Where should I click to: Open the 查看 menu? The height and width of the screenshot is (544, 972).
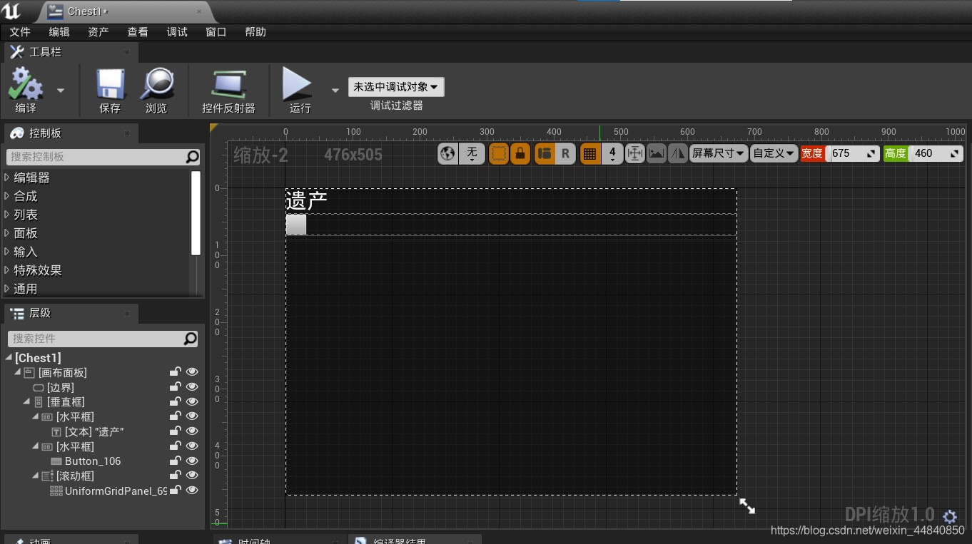(x=138, y=32)
